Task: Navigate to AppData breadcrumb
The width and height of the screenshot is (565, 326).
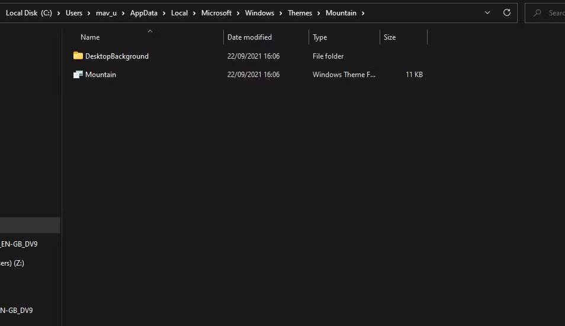Action: (144, 13)
